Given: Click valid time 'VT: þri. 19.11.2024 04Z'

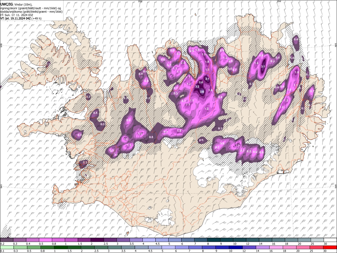Looking at the screenshot, I should pyautogui.click(x=16, y=18).
